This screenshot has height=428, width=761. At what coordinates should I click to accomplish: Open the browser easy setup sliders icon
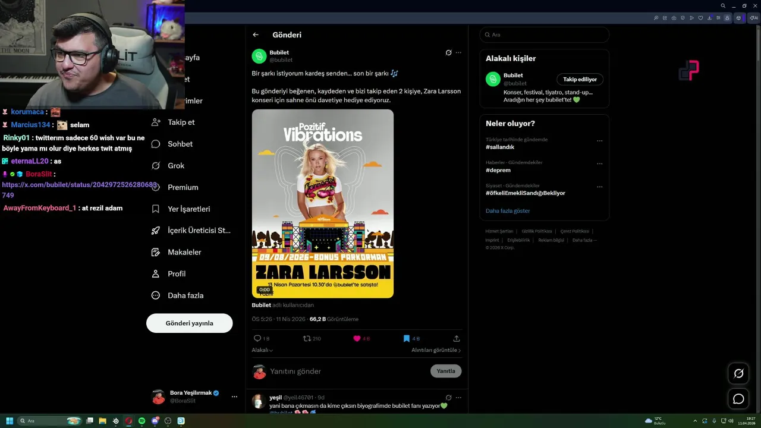coord(718,18)
